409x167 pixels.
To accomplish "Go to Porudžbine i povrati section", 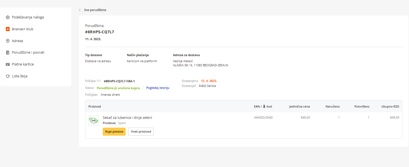I will tap(28, 53).
